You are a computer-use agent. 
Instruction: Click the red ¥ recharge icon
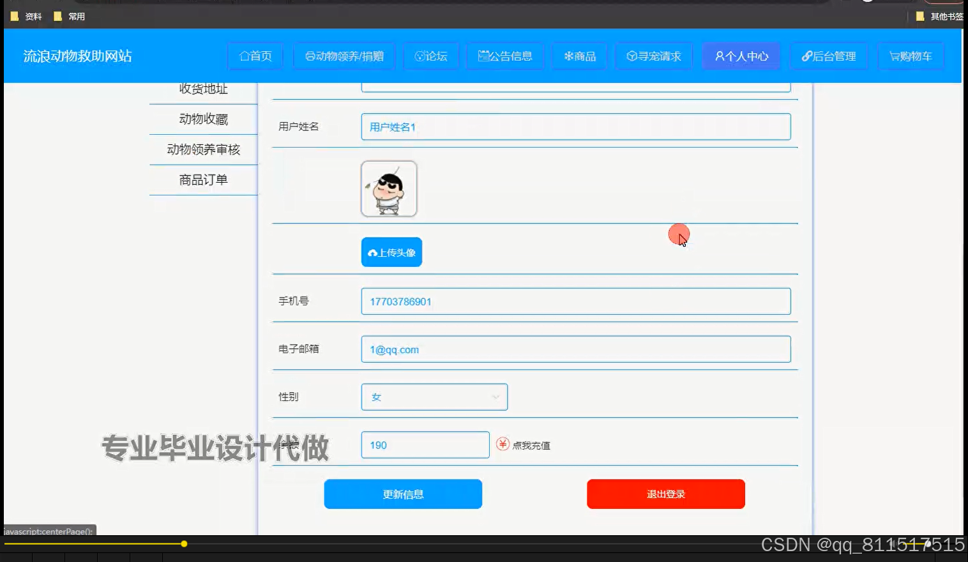pos(503,444)
